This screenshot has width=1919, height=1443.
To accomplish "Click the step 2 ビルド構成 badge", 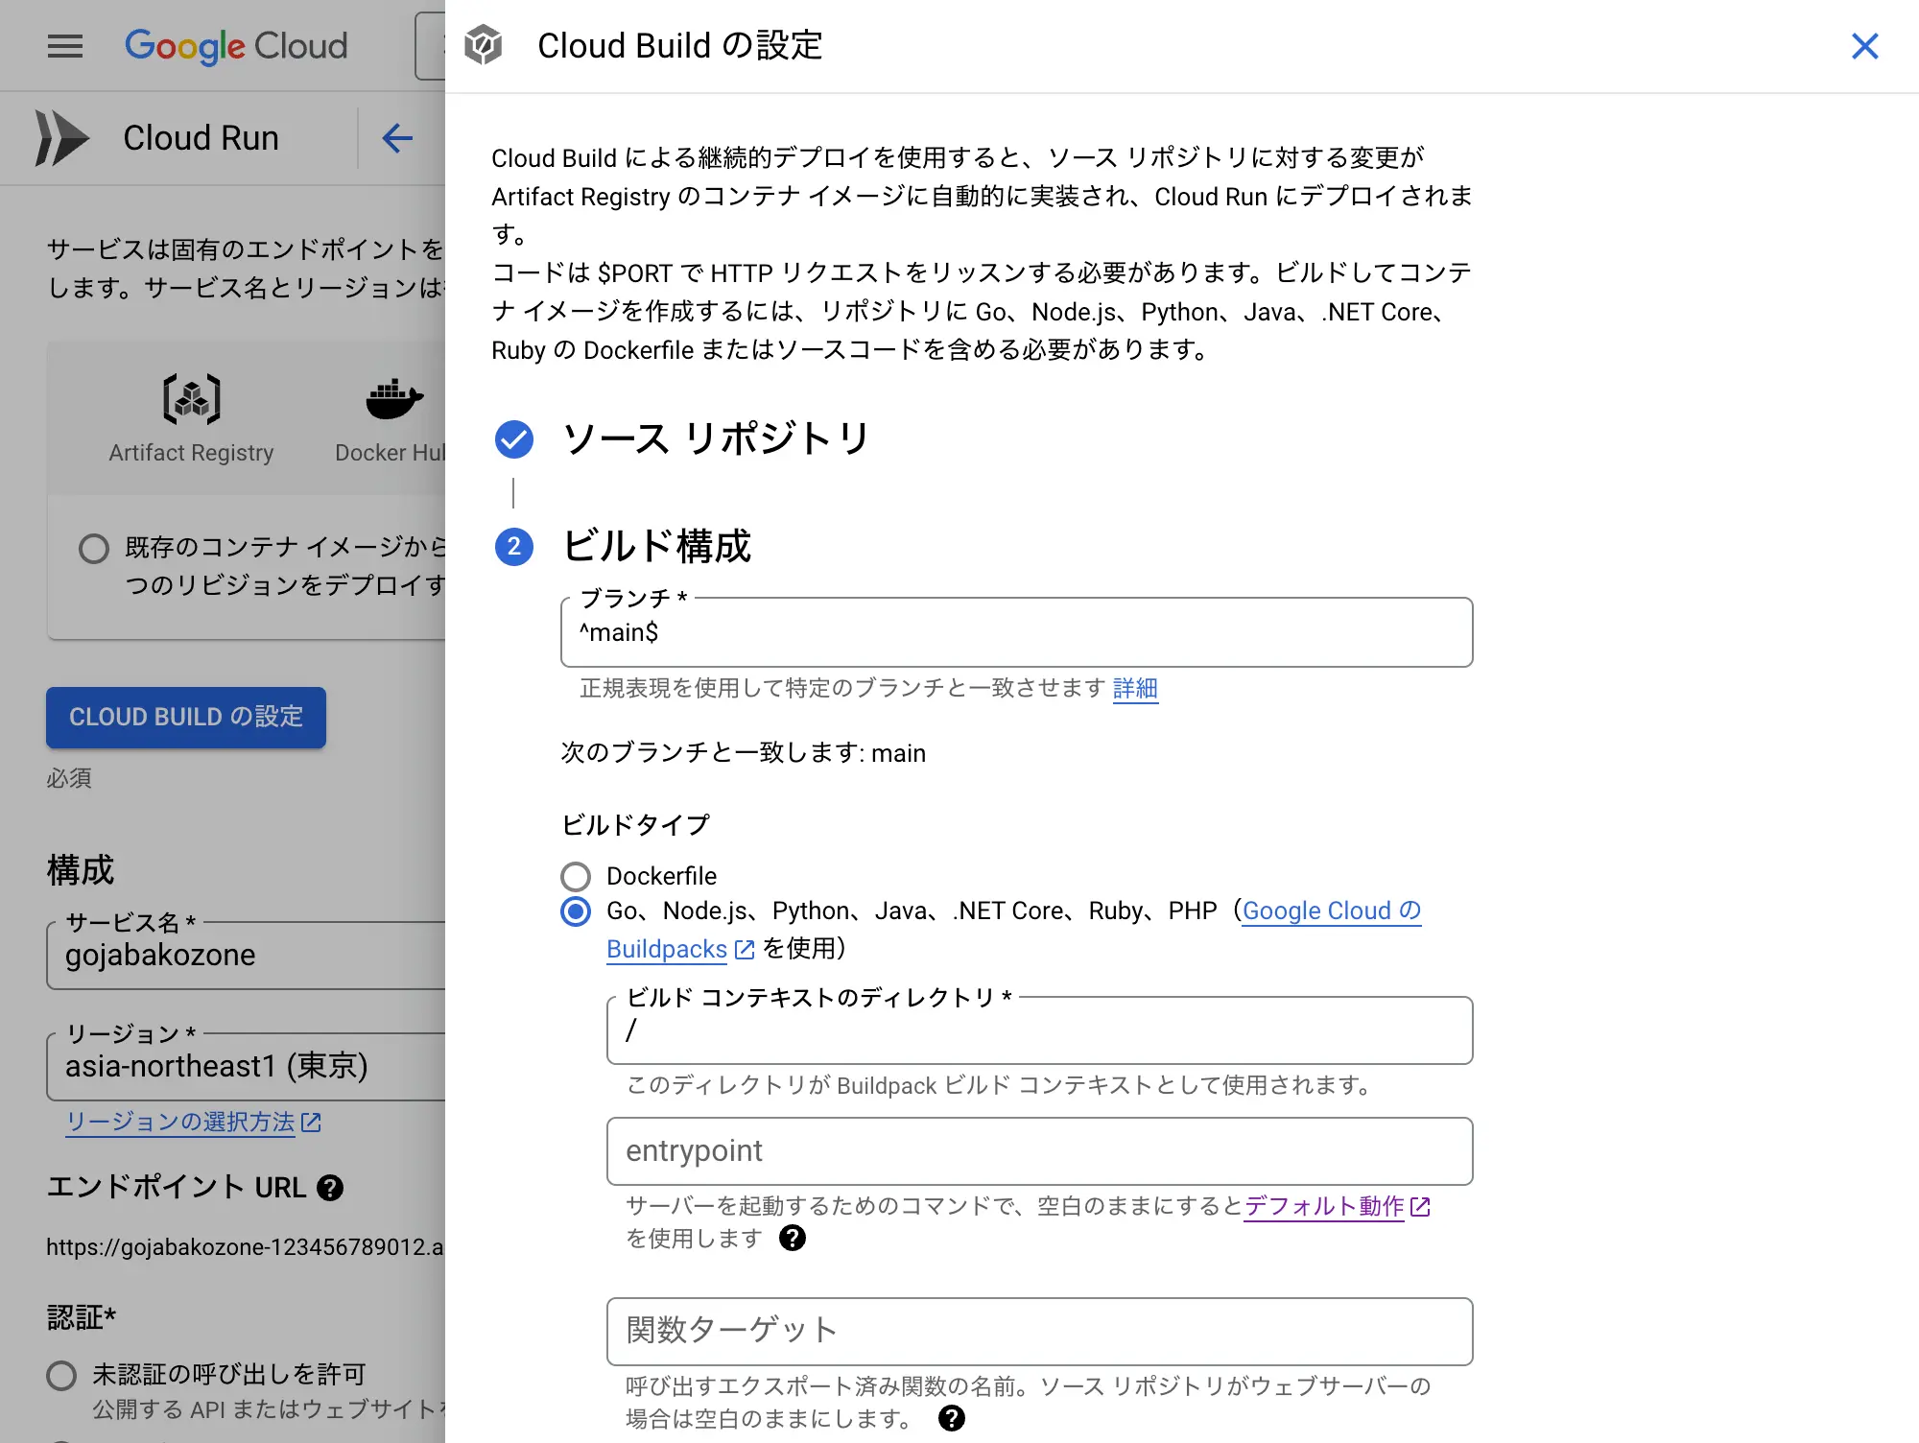I will coord(514,547).
